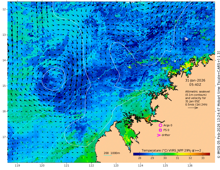Click longitude axis label 125
Screen dimensions: 220x170
pyautogui.click(x=165, y=166)
